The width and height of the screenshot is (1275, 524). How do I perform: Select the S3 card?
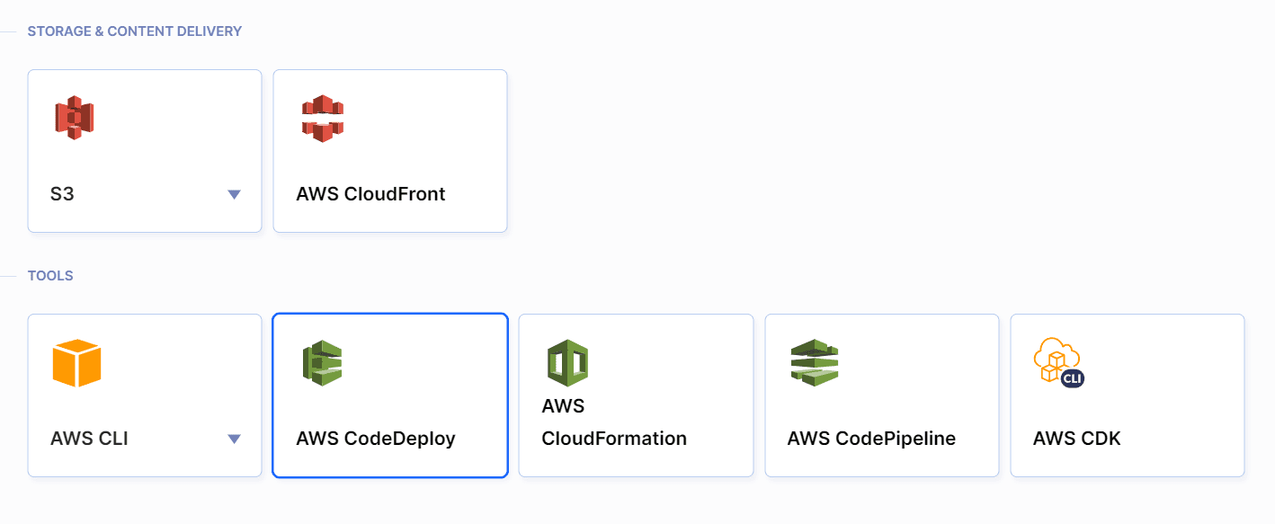144,150
